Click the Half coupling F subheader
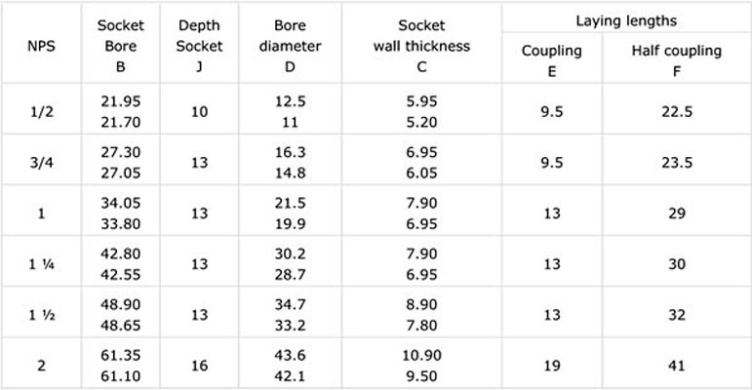 coord(676,60)
